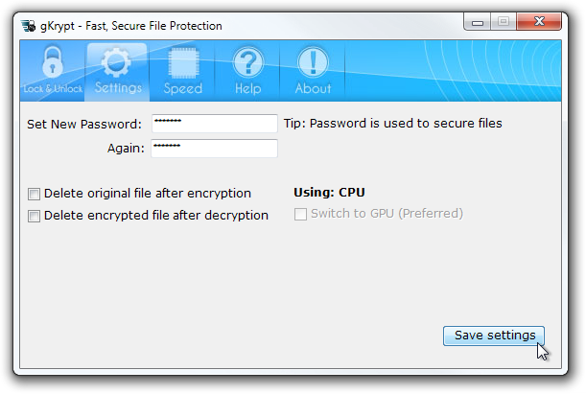The width and height of the screenshot is (586, 394).
Task: Open the Lock & Unlock padlock icon
Action: (x=53, y=62)
